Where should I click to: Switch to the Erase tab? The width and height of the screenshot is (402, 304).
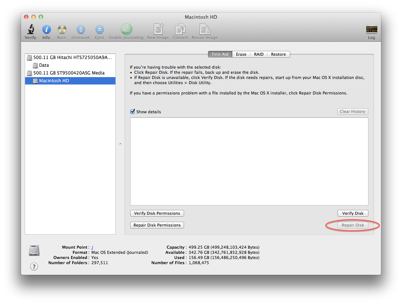tap(241, 54)
